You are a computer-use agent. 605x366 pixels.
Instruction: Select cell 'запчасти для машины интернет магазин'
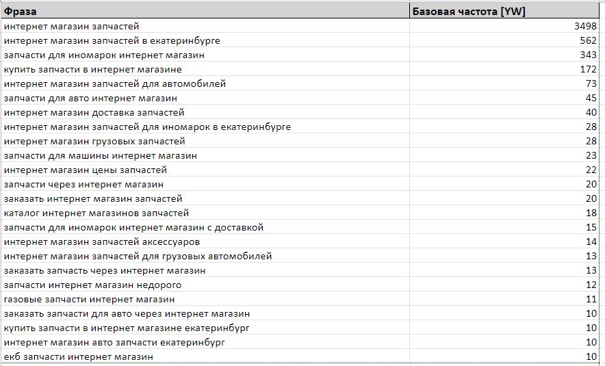coord(205,155)
